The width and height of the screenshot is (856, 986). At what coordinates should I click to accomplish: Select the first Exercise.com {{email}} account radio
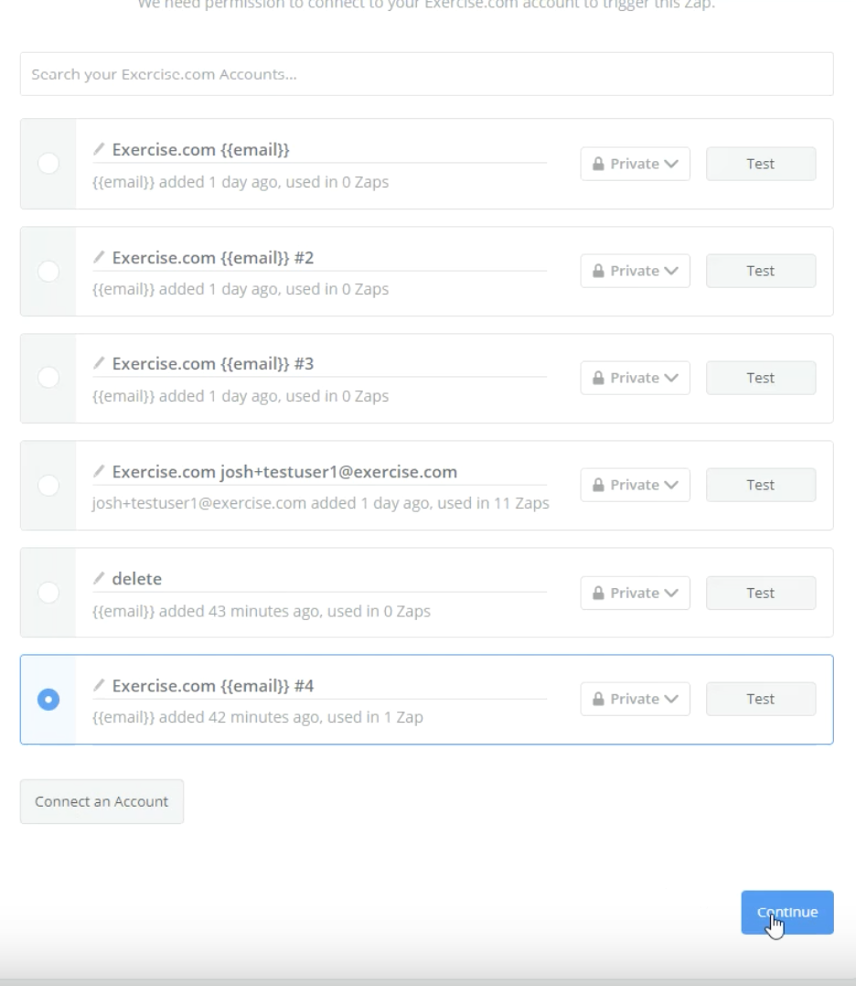[48, 164]
